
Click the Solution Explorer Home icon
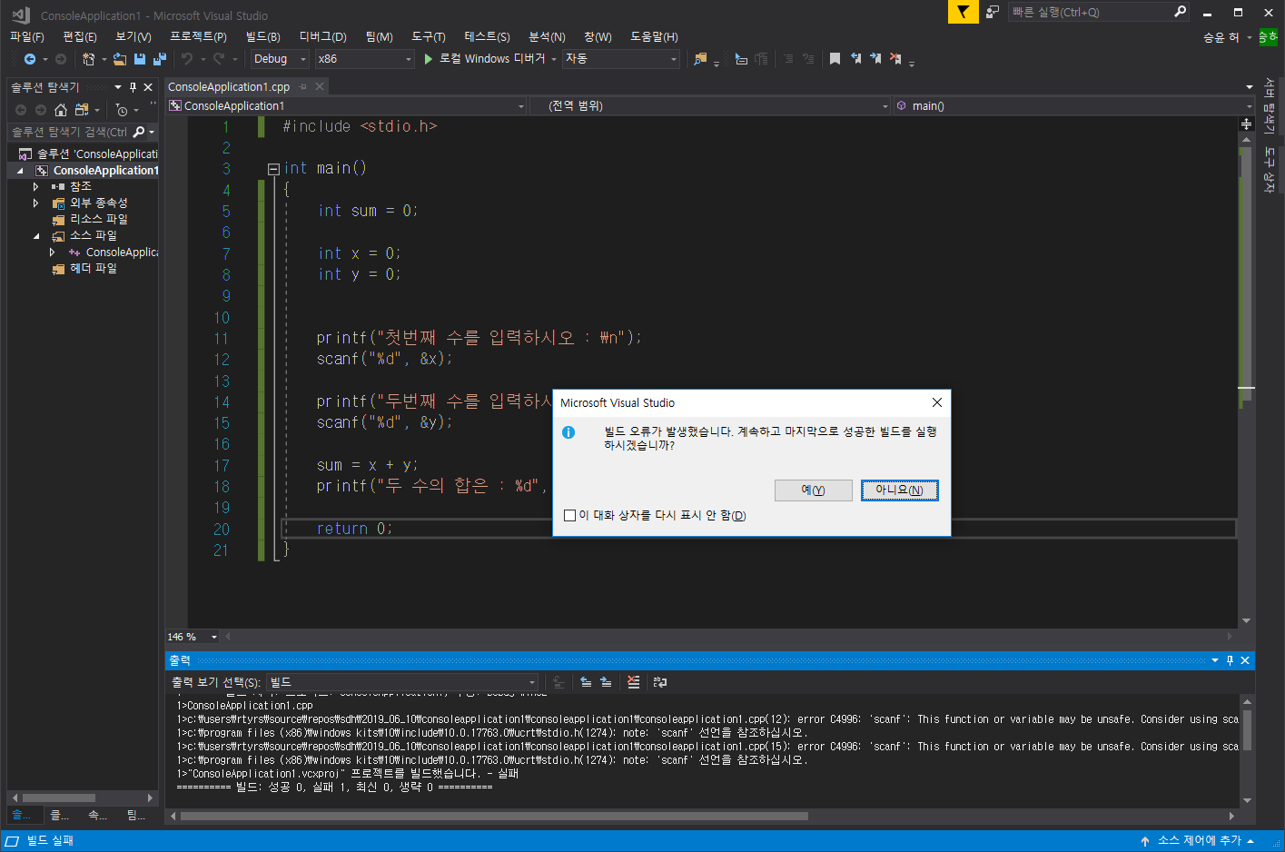click(61, 110)
